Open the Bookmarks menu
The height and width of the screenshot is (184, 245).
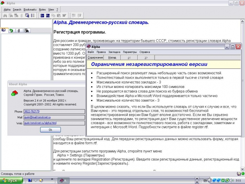pyautogui.click(x=30, y=9)
